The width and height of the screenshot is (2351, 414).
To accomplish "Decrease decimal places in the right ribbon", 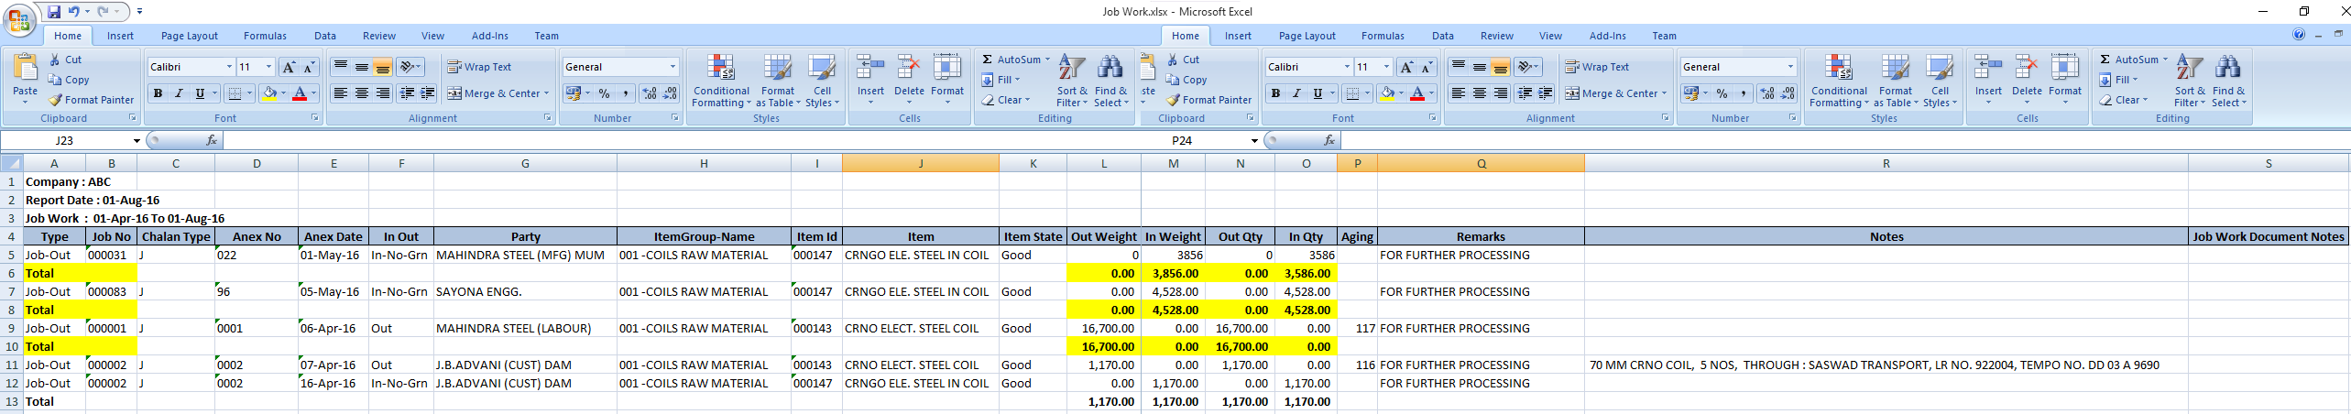I will coord(1788,93).
